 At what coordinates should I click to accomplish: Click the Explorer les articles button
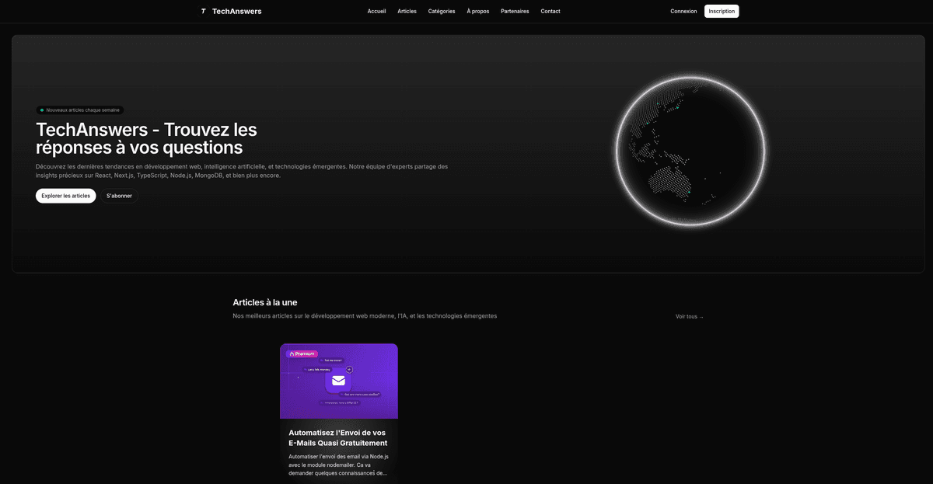66,196
